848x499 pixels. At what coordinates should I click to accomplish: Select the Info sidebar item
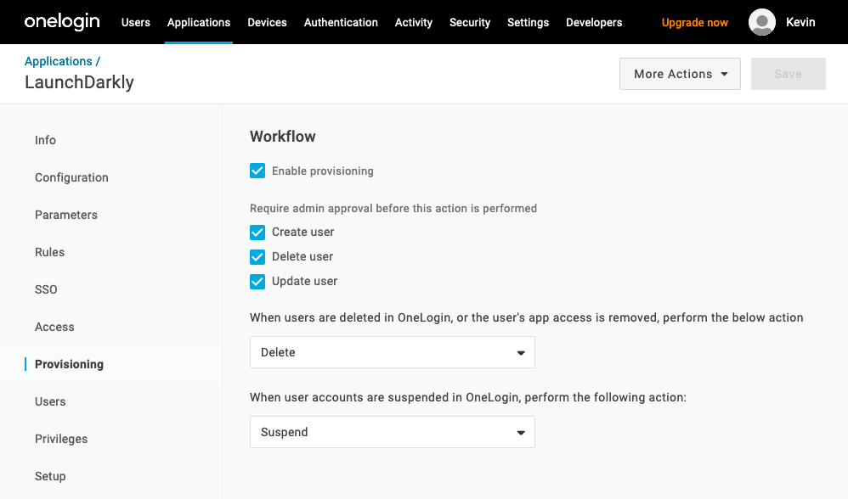click(45, 140)
